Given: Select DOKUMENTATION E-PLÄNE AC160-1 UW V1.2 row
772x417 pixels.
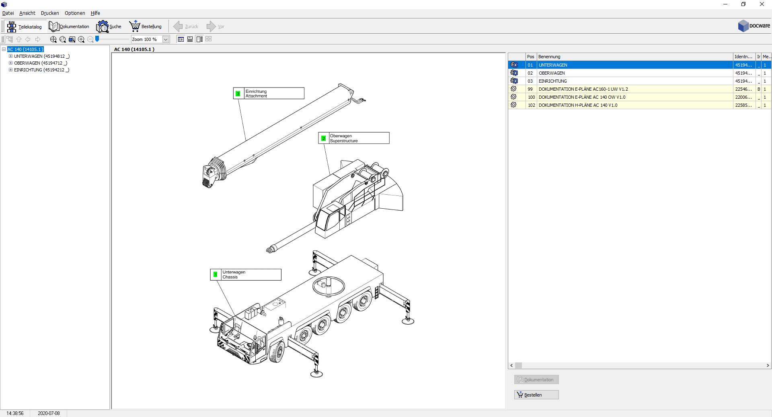Looking at the screenshot, I should (639, 89).
